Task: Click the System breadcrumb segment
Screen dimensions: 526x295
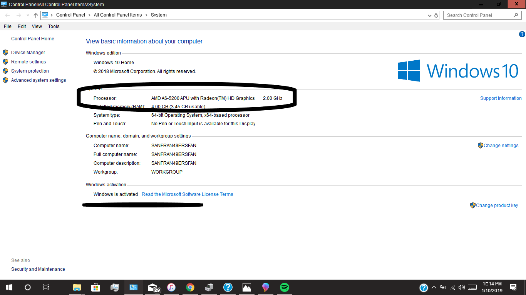Action: (x=159, y=15)
